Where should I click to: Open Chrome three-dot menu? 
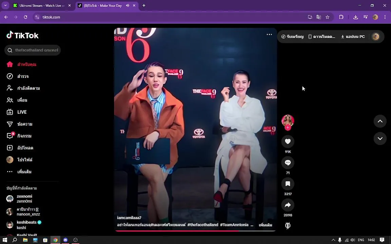coord(385,17)
